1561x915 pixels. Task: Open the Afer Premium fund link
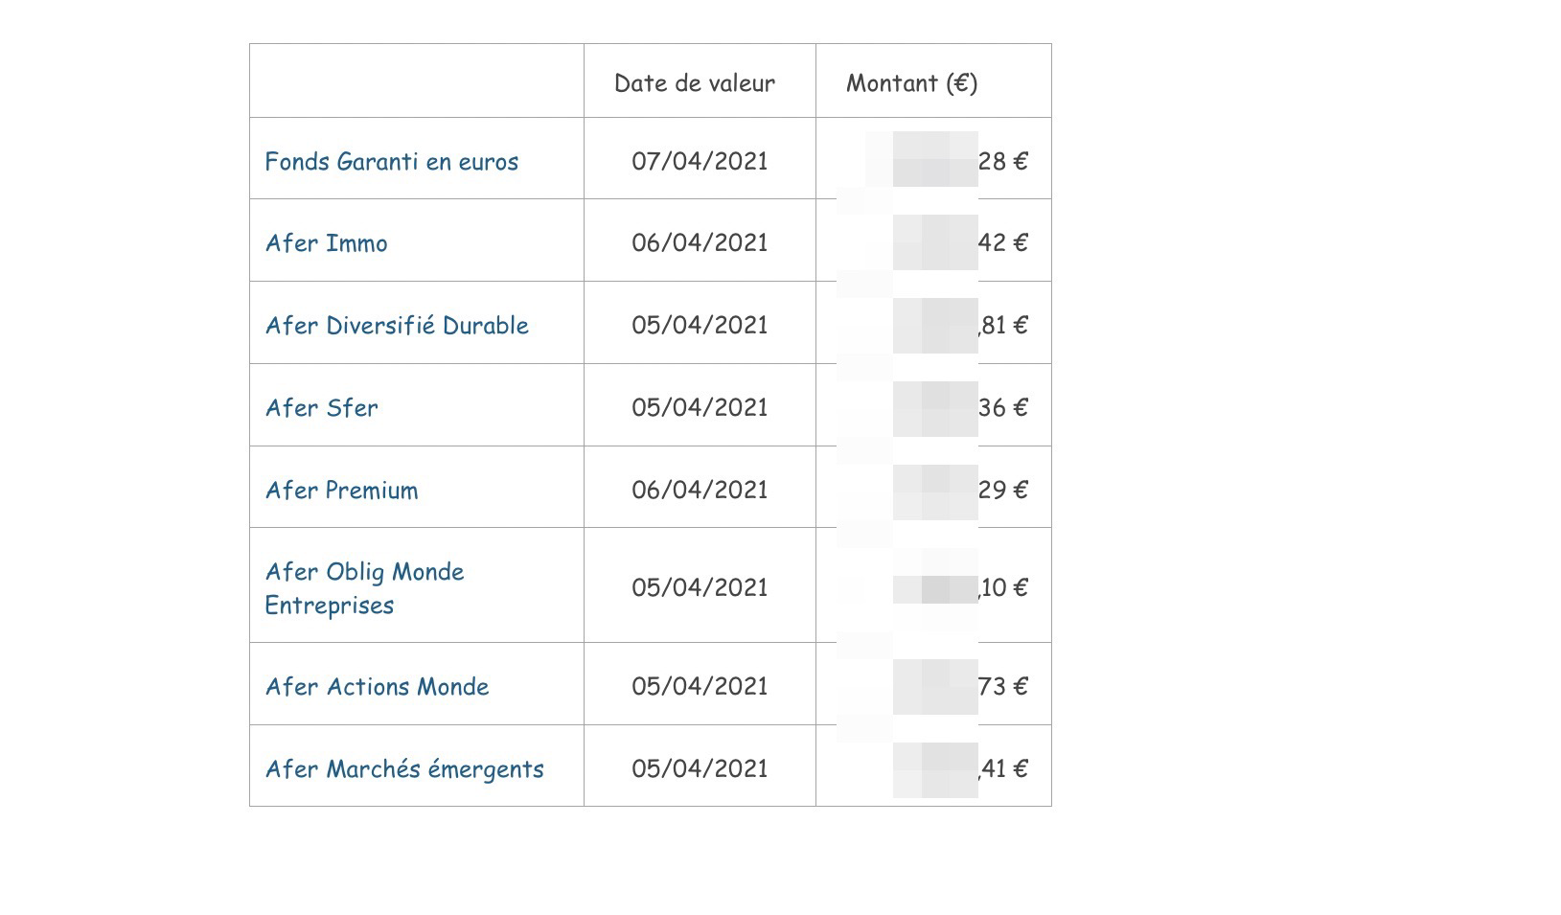pyautogui.click(x=341, y=491)
